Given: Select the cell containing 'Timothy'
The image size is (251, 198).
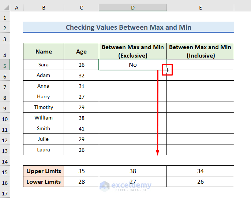Looking at the screenshot, I should coord(44,107).
